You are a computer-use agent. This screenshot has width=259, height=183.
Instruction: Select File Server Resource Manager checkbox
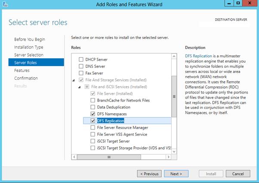pos(93,127)
